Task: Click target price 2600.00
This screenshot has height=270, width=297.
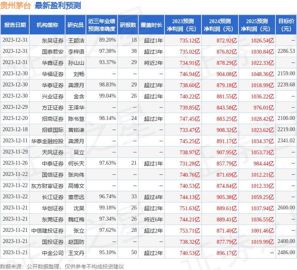Action: coord(286,208)
